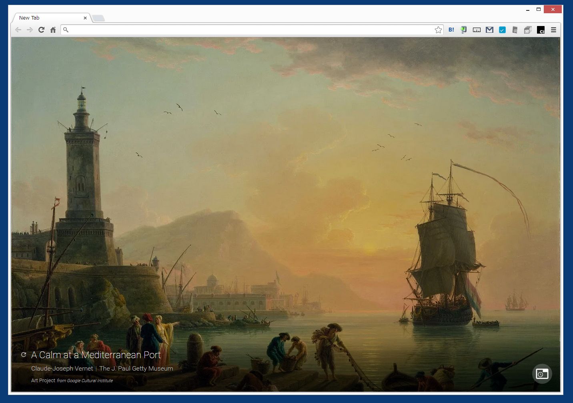Minimize the browser window
The width and height of the screenshot is (573, 403).
click(528, 9)
